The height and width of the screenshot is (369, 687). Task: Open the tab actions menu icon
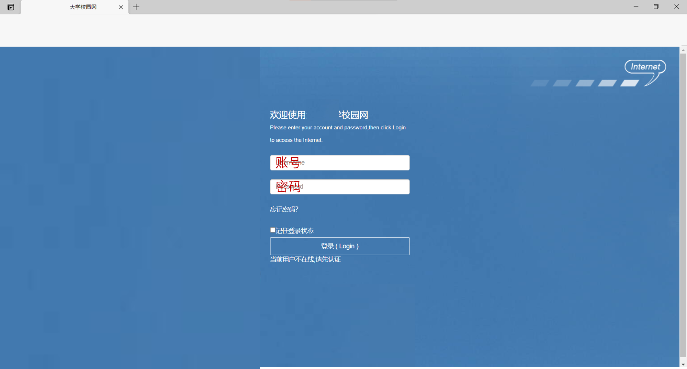[x=11, y=7]
